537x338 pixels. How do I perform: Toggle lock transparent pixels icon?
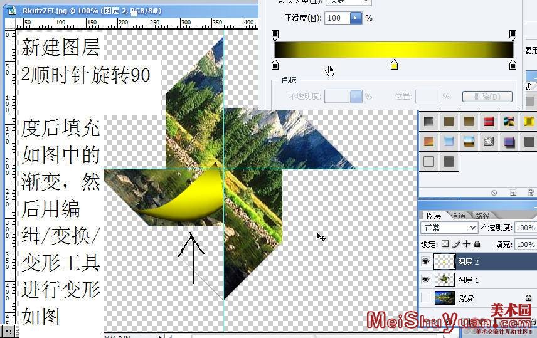coord(445,244)
